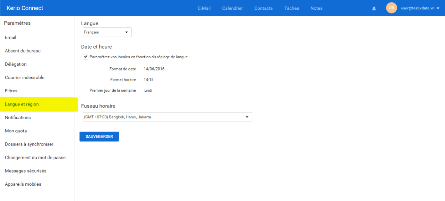Click the Kerio Connect logo

[25, 8]
